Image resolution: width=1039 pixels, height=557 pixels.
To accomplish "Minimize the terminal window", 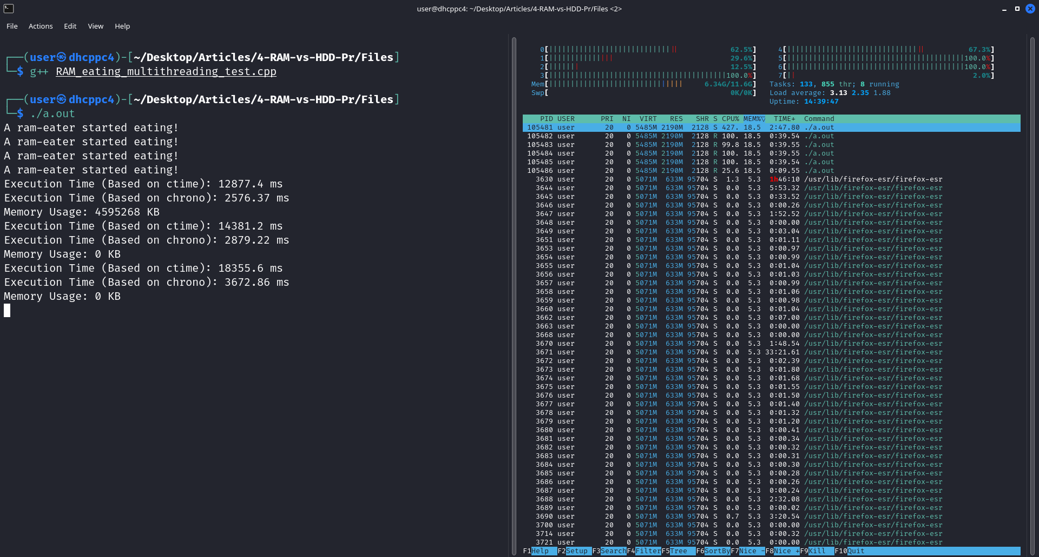I will [x=1004, y=9].
